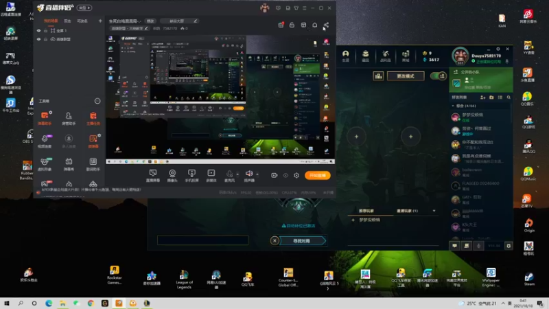Click the 更改模式 change mode button
549x309 pixels.
point(406,76)
